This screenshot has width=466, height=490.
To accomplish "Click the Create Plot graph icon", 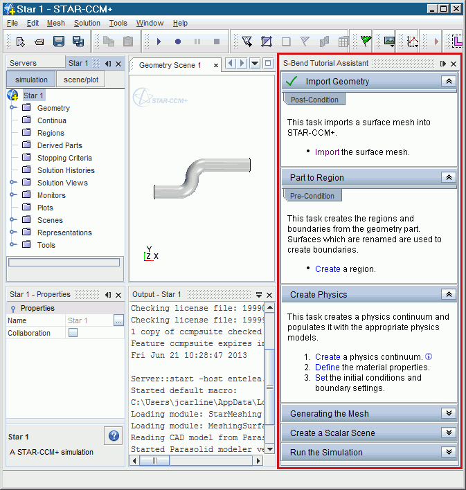I will [x=412, y=42].
